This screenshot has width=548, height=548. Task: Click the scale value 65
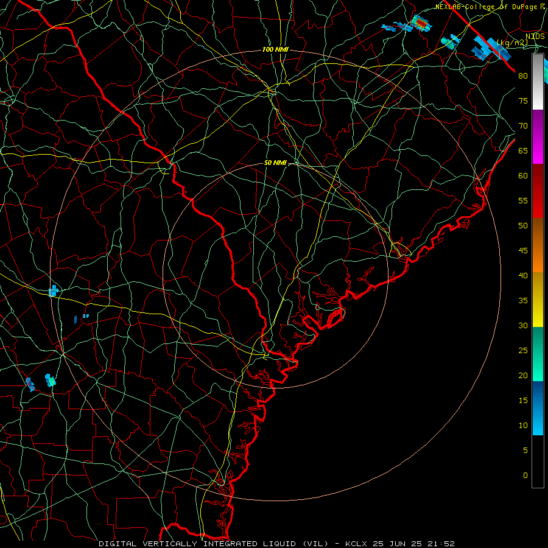tap(523, 151)
